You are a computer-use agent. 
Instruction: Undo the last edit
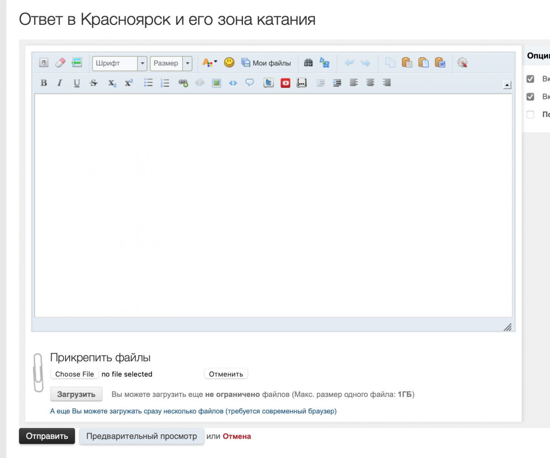click(x=349, y=63)
